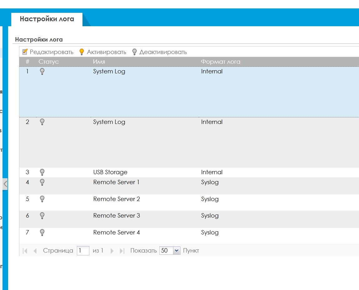Select System Log name in row 1
The height and width of the screenshot is (290, 359).
[109, 71]
